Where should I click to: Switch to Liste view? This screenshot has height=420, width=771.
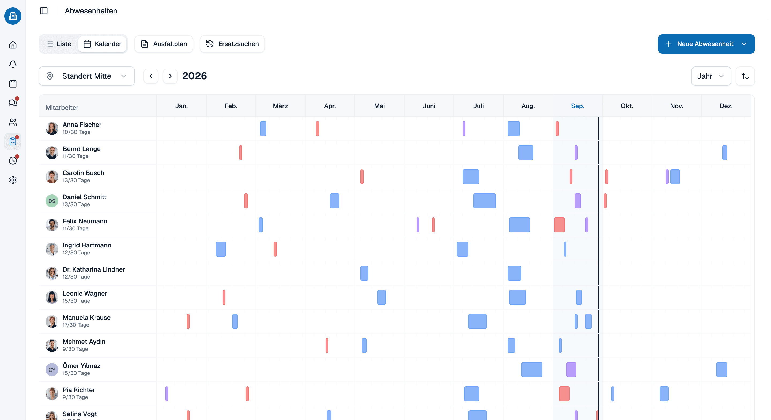(59, 44)
